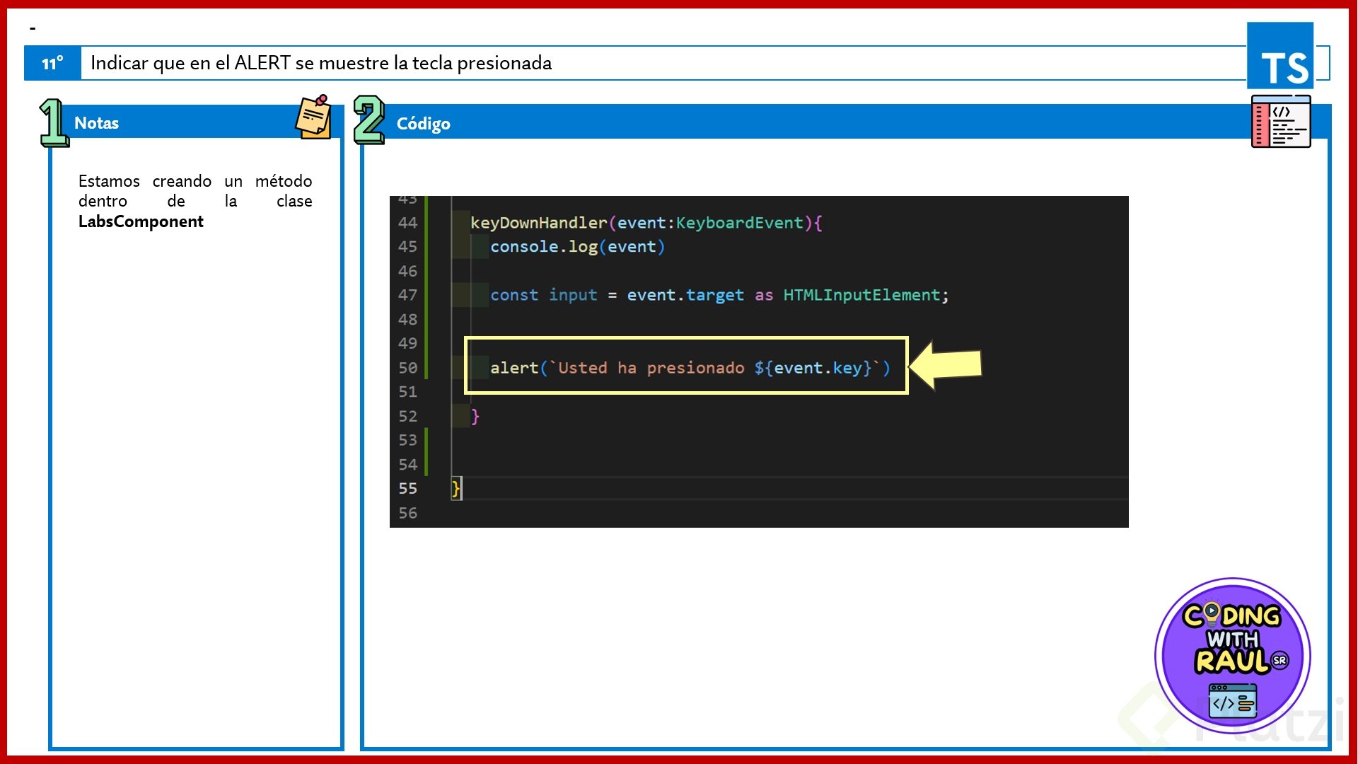Click the alert template string on line 50

coord(714,368)
